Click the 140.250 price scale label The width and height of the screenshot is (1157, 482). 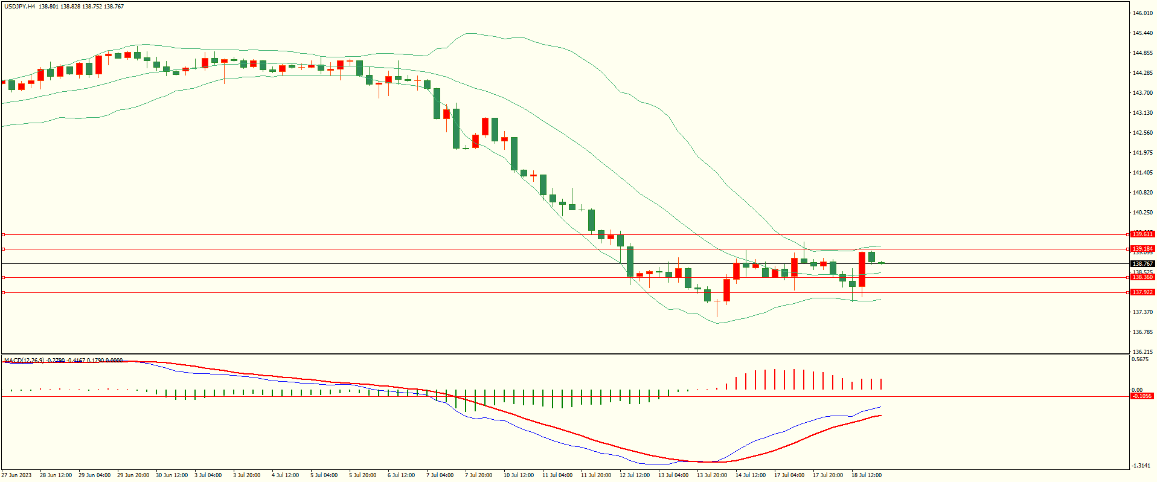point(1143,213)
